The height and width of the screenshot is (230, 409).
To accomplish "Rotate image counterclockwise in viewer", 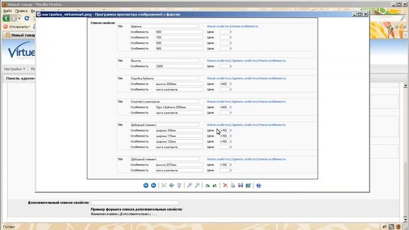I will (215, 185).
